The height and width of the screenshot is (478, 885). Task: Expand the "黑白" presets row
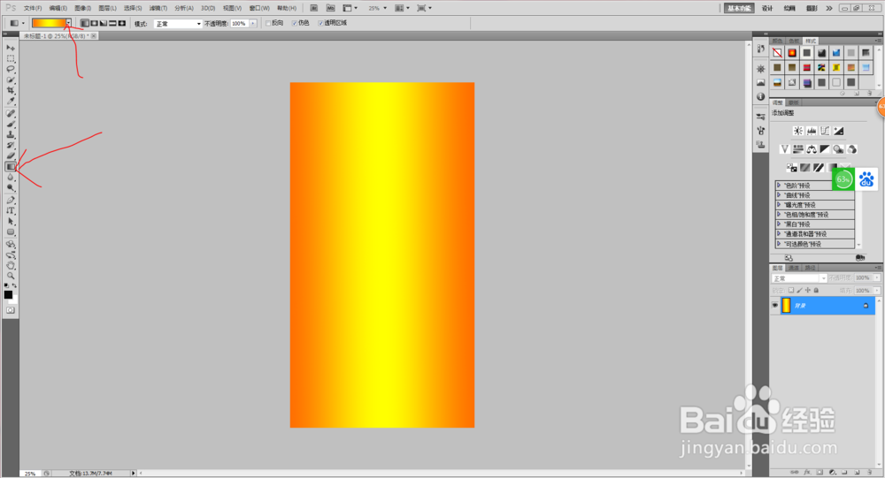click(x=815, y=224)
